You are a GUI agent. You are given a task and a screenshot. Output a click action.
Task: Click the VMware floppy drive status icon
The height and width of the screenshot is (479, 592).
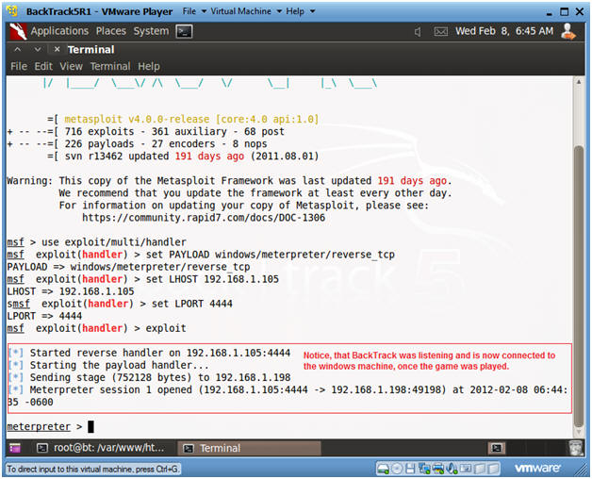pos(410,469)
